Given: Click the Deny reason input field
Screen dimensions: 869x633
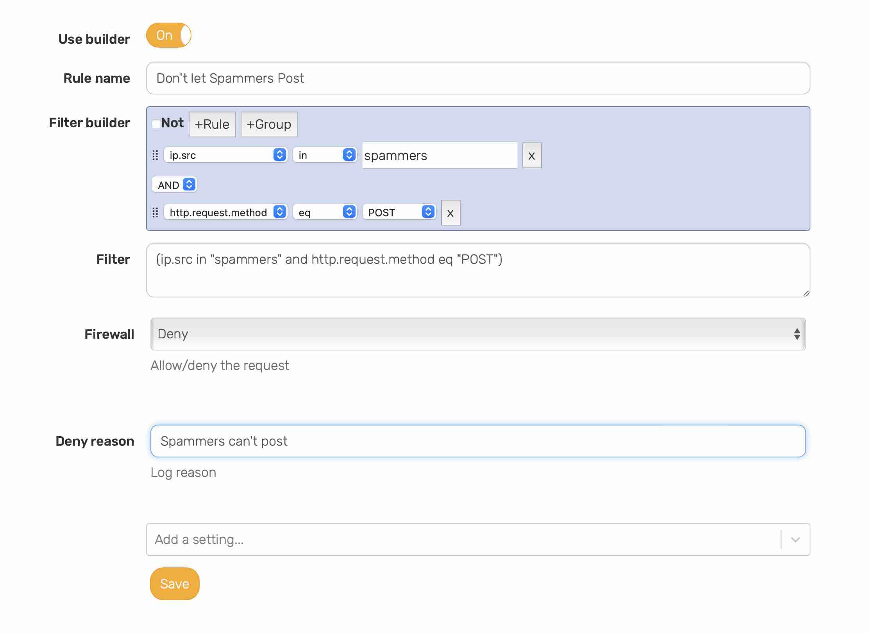Looking at the screenshot, I should point(478,441).
